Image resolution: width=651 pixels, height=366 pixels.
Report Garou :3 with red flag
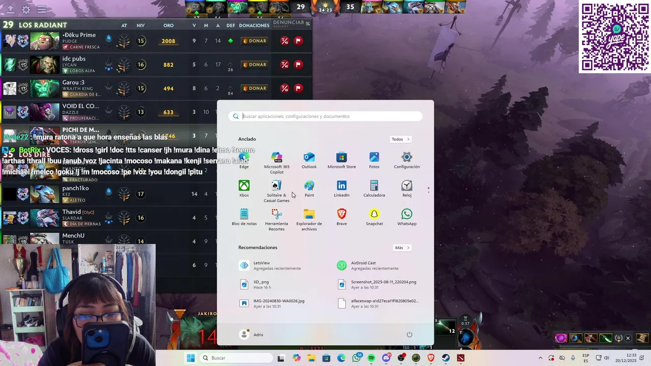pos(299,88)
